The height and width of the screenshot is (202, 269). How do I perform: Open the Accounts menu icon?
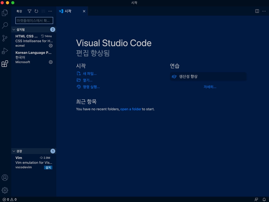coord(5,177)
